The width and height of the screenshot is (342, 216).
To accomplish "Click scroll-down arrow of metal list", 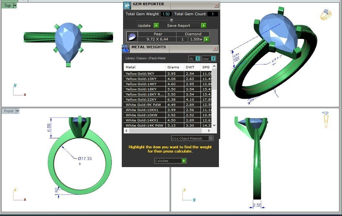I will click(x=214, y=125).
